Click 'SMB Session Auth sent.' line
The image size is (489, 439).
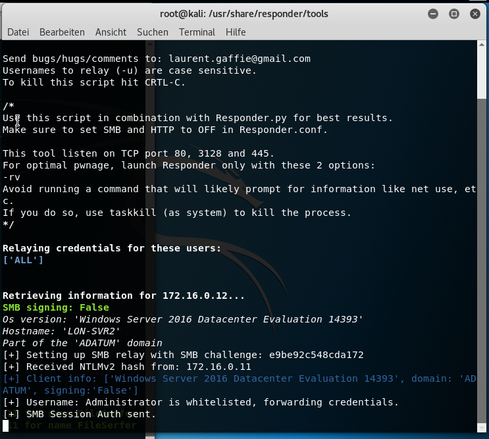pos(79,414)
